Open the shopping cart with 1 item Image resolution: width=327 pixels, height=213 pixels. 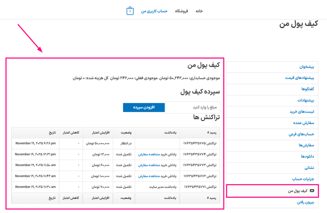pyautogui.click(x=130, y=11)
